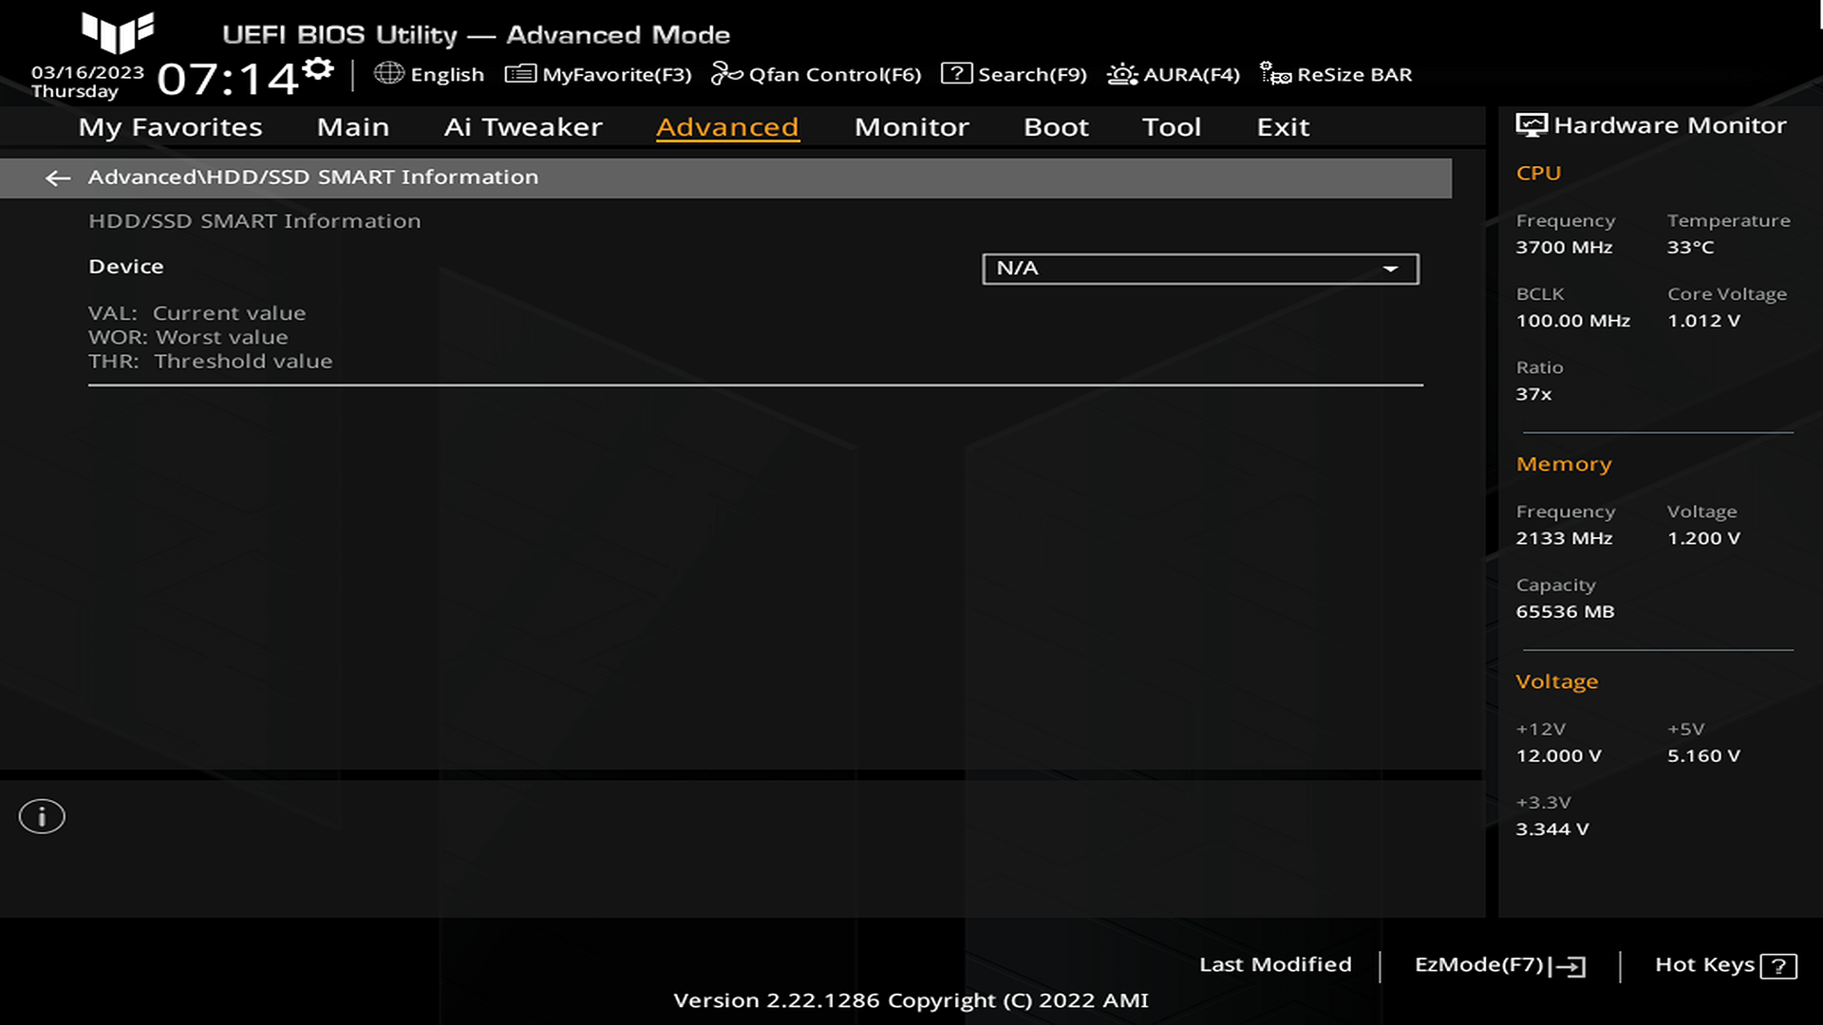Open MyFavorite(F3) list icon
The height and width of the screenshot is (1025, 1823).
[520, 74]
